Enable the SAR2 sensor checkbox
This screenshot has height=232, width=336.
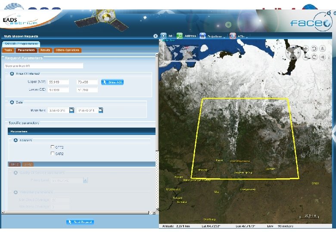click(52, 153)
